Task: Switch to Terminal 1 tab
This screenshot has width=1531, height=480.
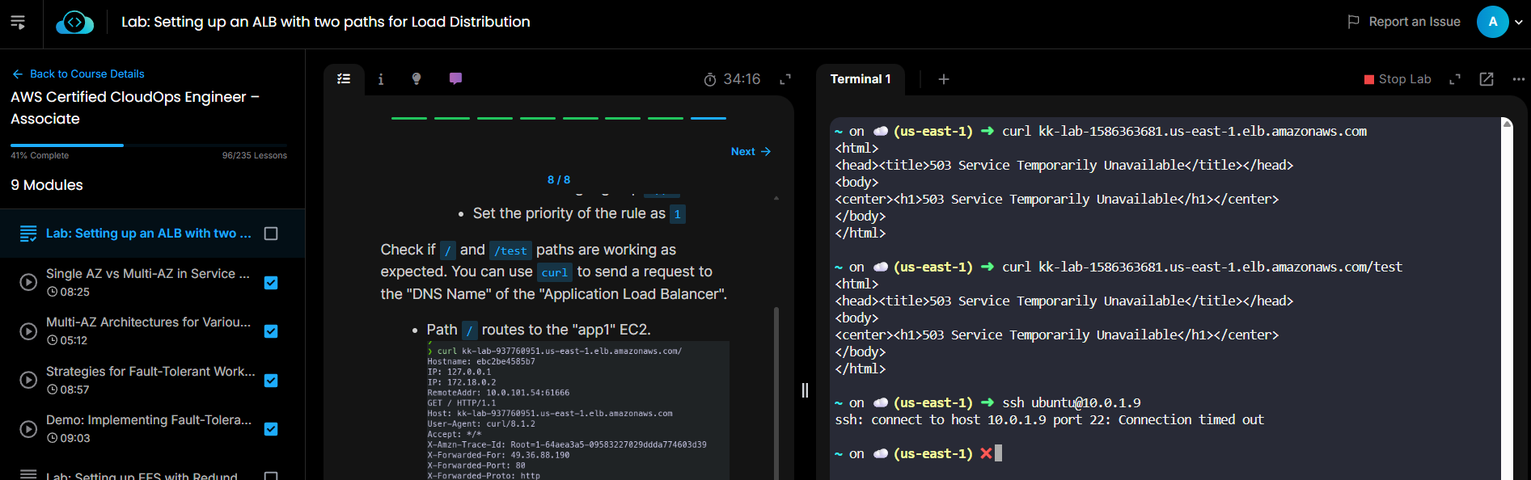Action: [860, 79]
